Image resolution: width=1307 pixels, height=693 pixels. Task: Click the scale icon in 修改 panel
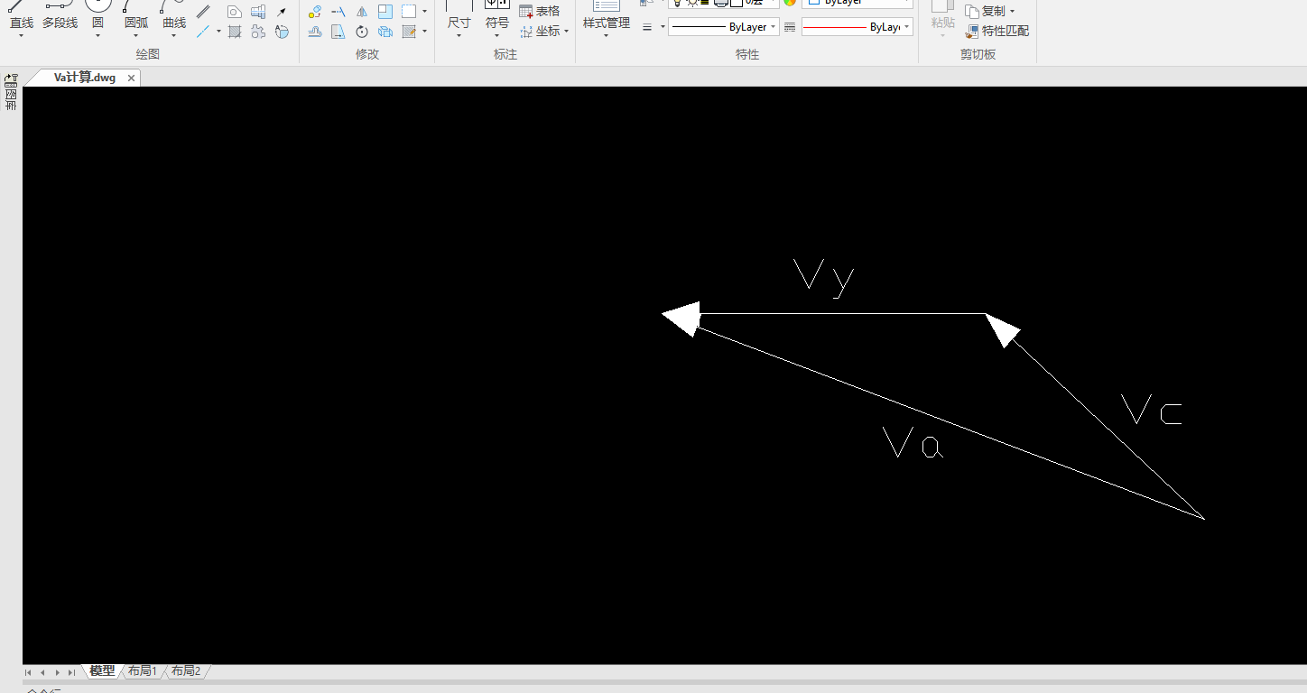coord(385,12)
